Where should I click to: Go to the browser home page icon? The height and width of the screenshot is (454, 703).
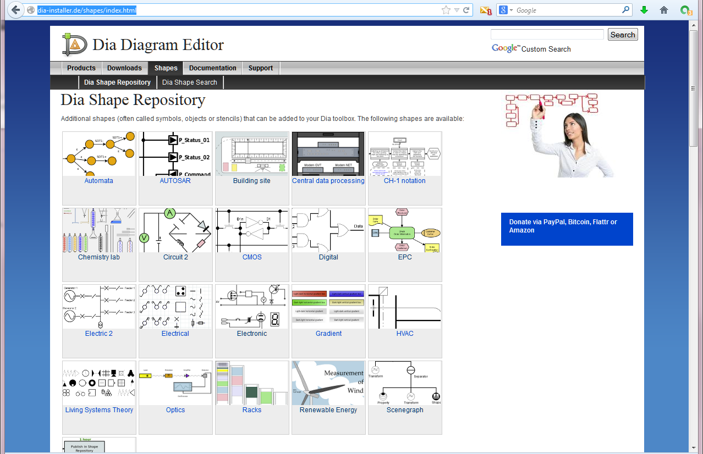[664, 10]
